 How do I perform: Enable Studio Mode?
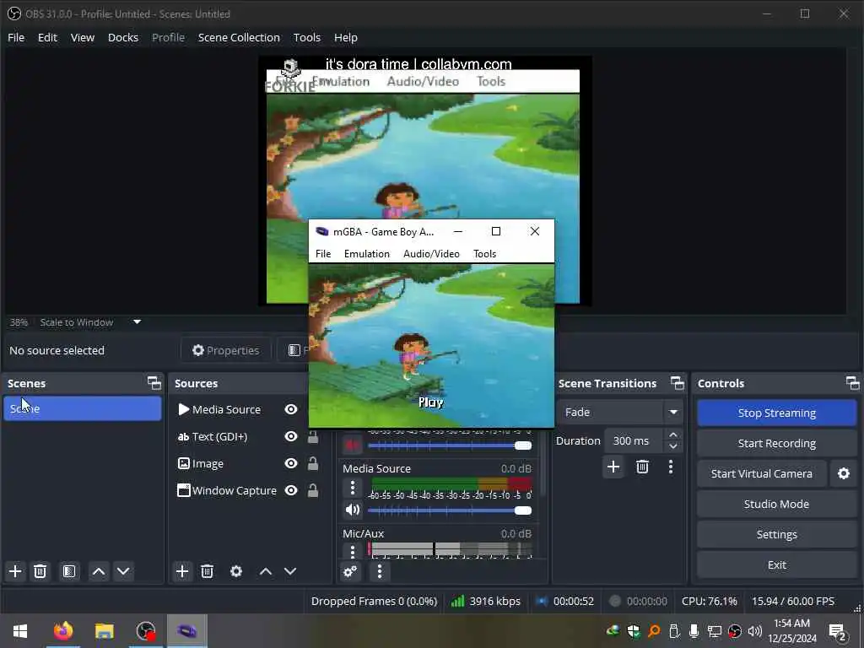(x=776, y=504)
